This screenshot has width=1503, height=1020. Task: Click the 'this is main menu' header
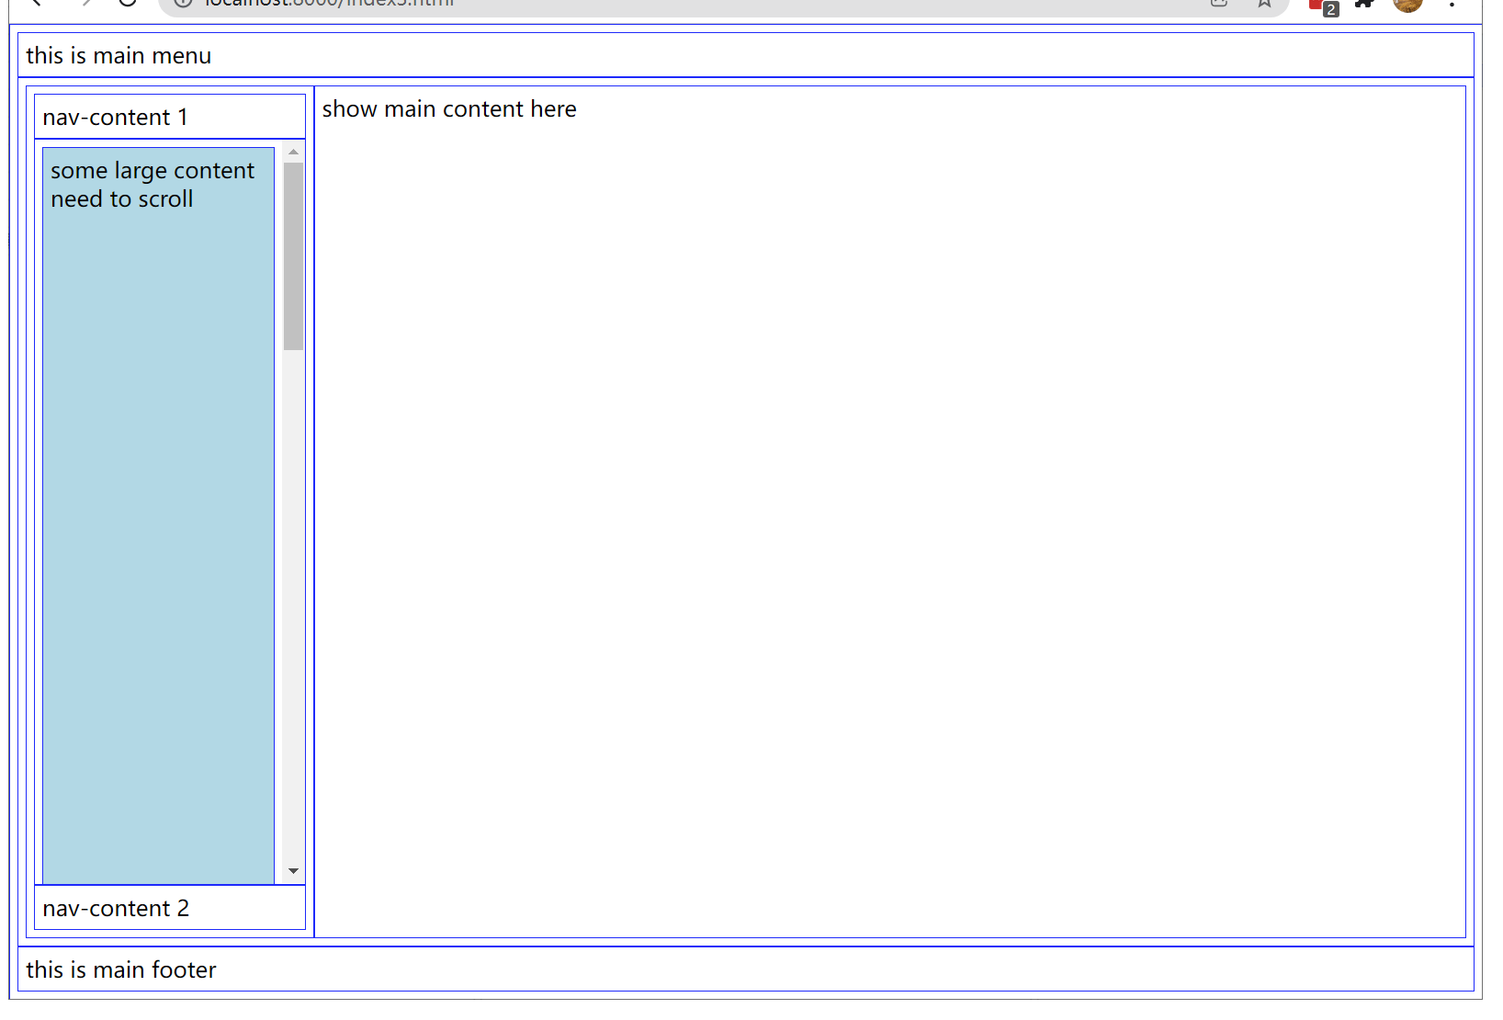(119, 55)
